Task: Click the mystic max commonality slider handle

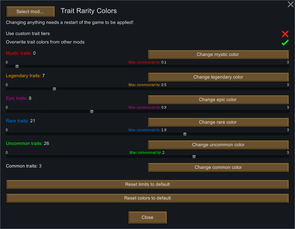Action: (17, 66)
